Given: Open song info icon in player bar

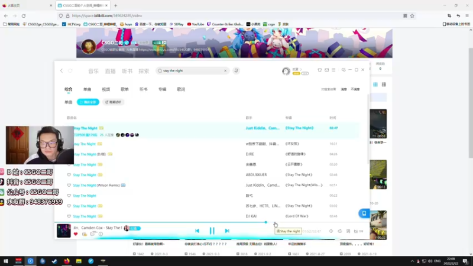Looking at the screenshot, I should point(101,234).
